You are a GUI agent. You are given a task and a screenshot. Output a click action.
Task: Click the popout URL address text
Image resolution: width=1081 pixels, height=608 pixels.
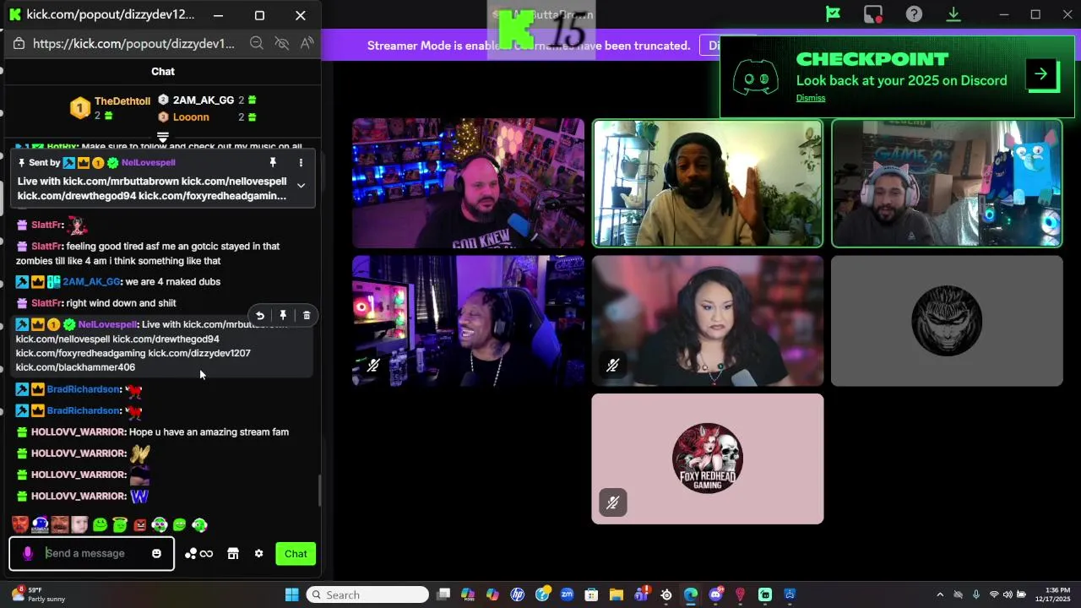[x=133, y=43]
